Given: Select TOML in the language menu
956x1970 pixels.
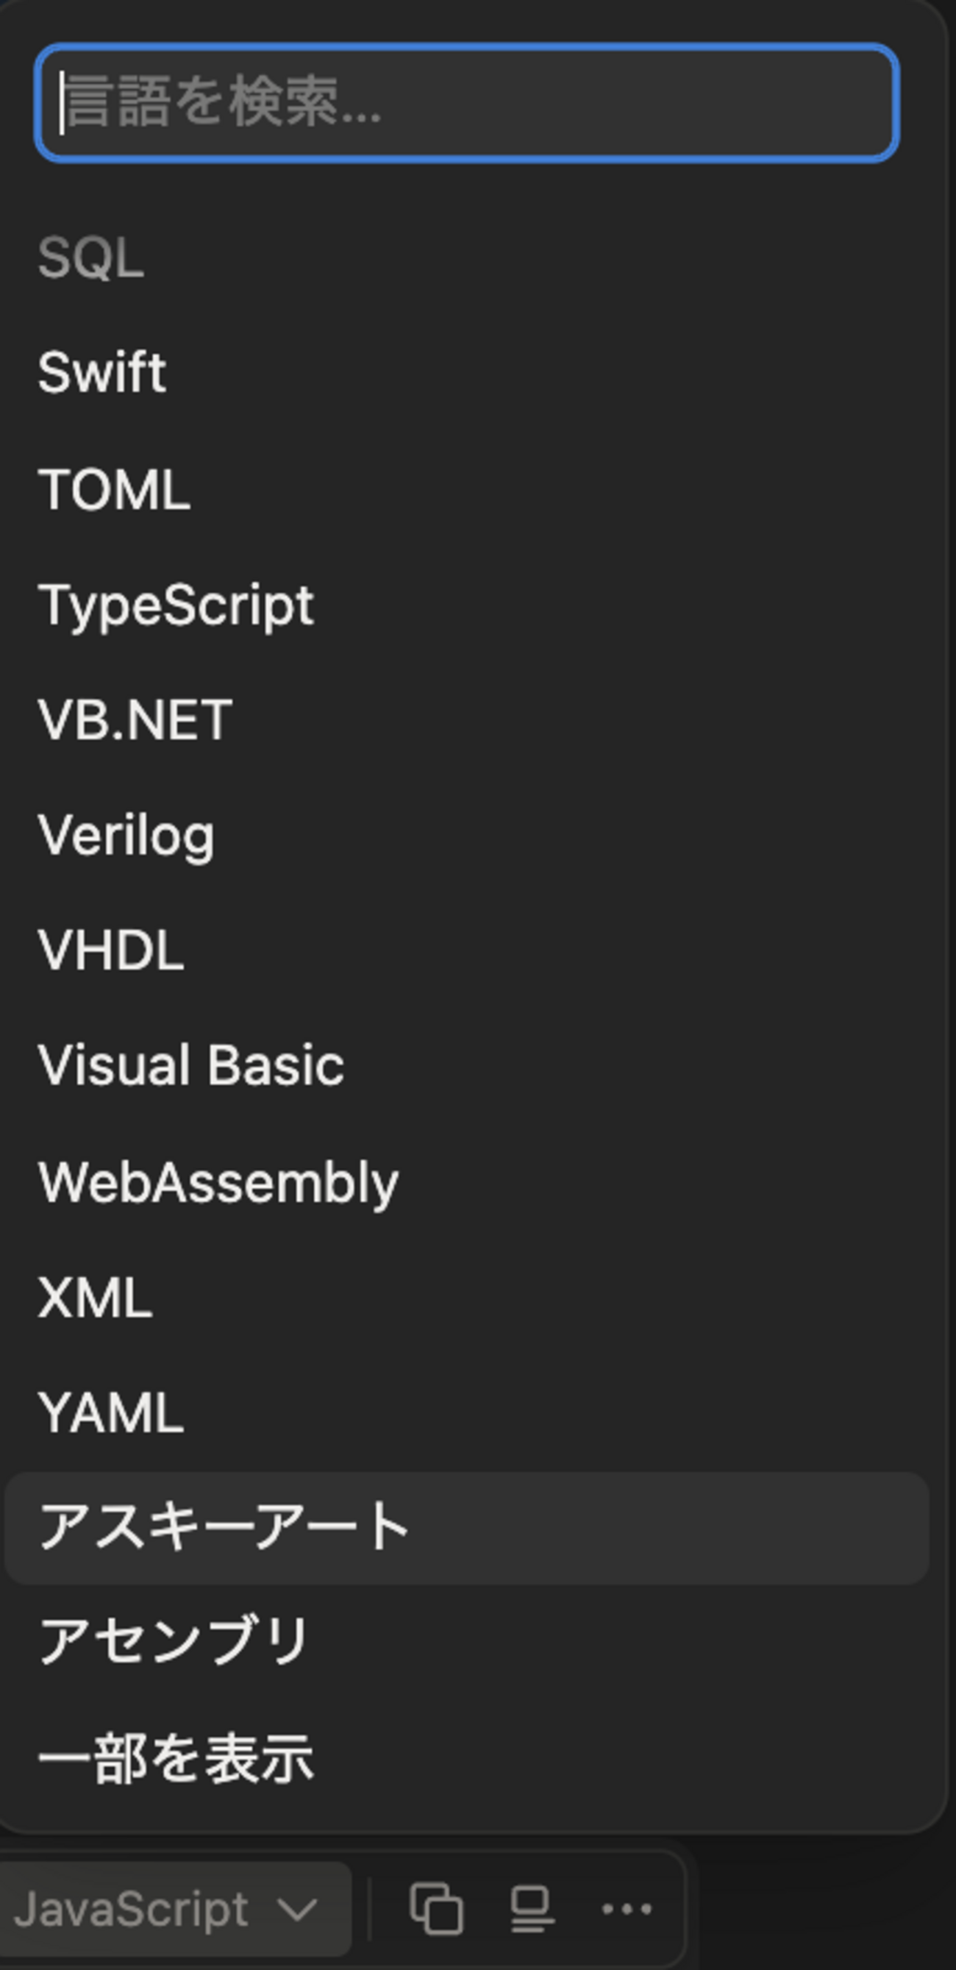Looking at the screenshot, I should coord(114,489).
